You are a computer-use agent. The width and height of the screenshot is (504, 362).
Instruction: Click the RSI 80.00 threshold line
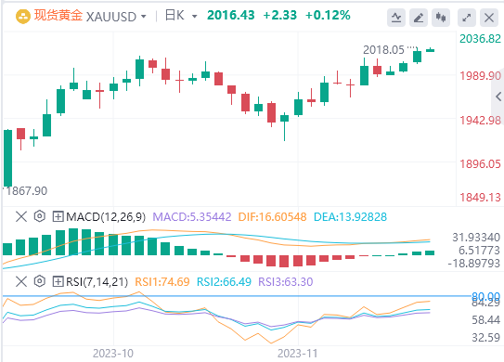tap(237, 295)
